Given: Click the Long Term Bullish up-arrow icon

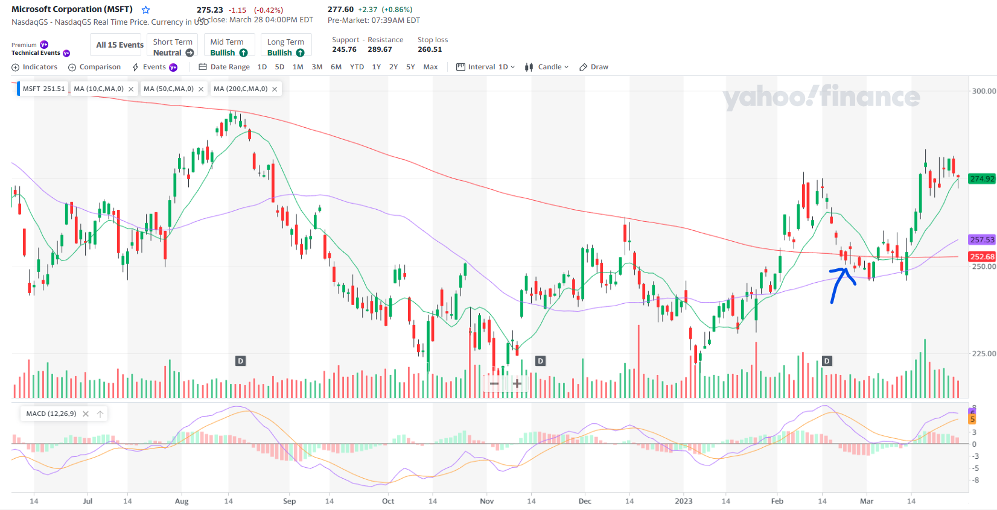Looking at the screenshot, I should tap(300, 53).
